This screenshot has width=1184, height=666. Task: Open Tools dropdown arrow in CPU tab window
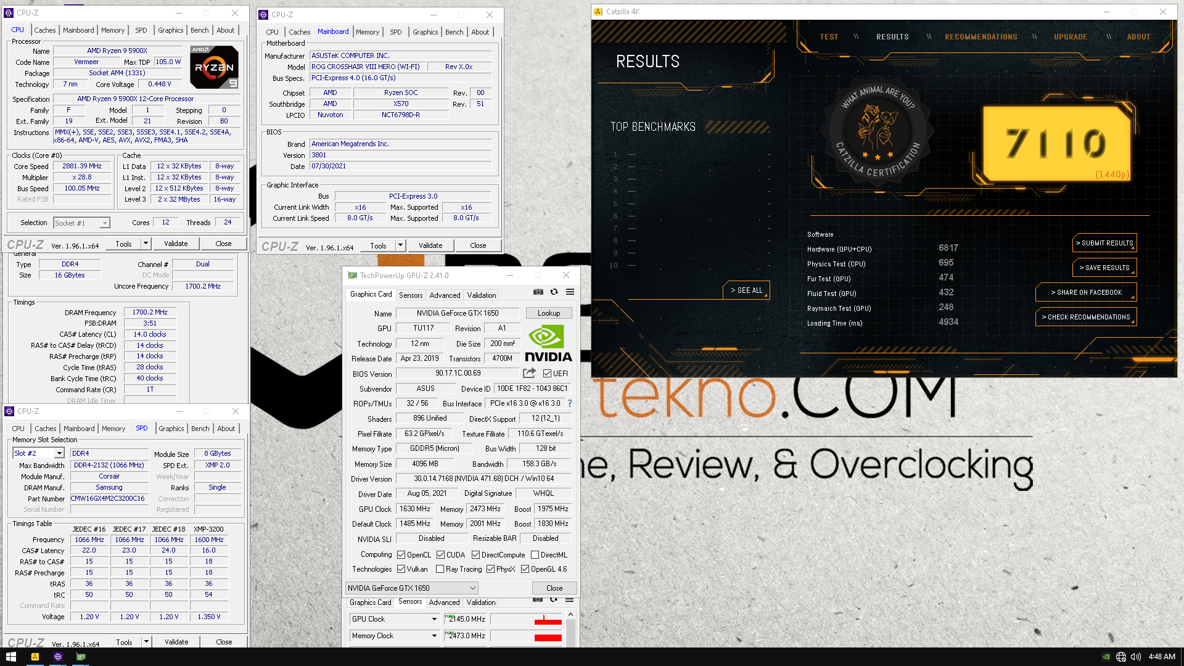(x=146, y=244)
